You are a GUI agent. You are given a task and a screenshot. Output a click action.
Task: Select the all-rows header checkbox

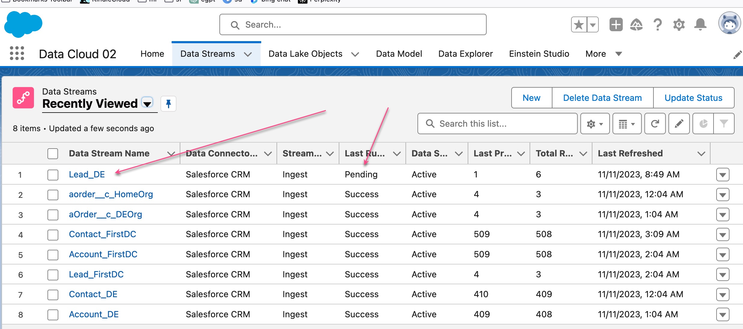(53, 154)
